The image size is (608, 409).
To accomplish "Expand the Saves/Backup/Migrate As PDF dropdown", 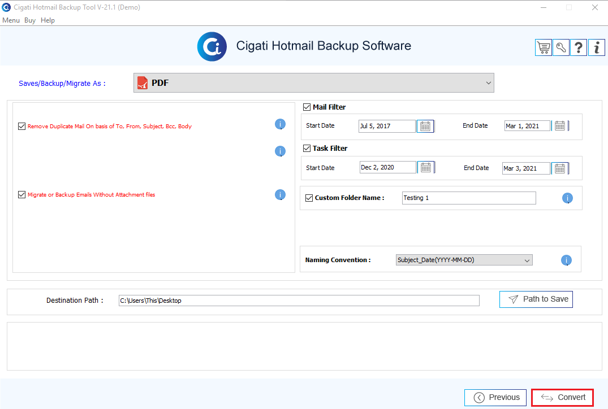I will coord(314,83).
